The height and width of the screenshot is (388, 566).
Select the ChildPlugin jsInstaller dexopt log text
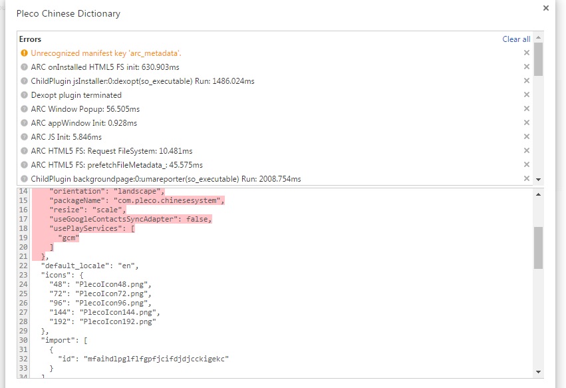(x=142, y=81)
